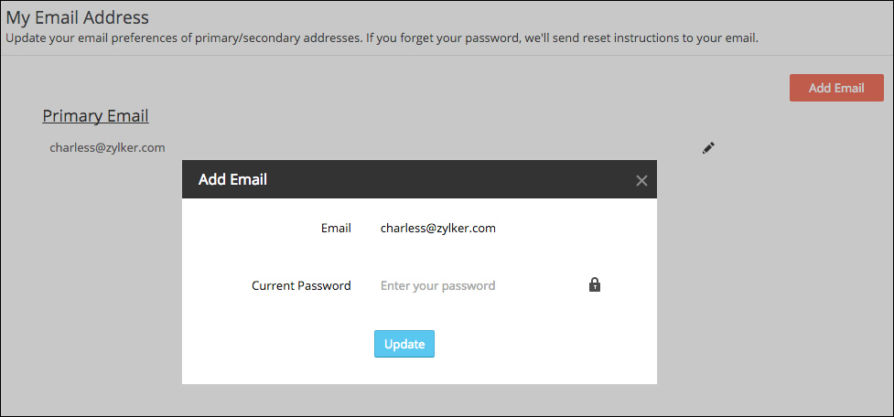Click the Current Password label
Screen dimensions: 894x417
301,285
